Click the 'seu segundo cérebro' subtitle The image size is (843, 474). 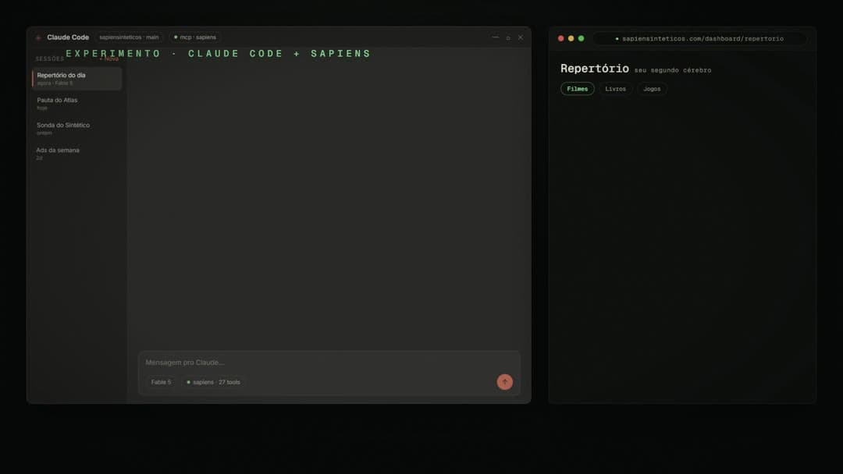[x=673, y=70]
